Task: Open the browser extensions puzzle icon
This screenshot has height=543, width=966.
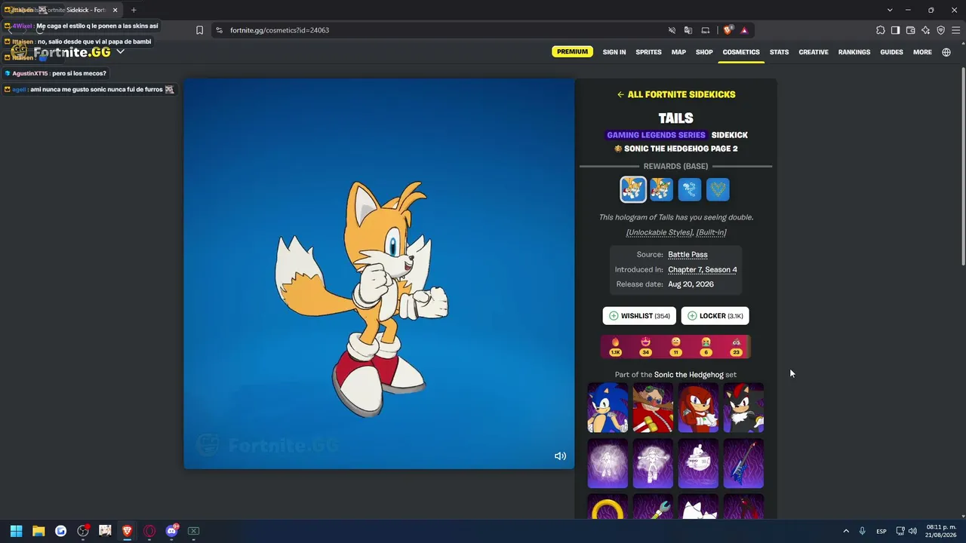Action: [880, 30]
